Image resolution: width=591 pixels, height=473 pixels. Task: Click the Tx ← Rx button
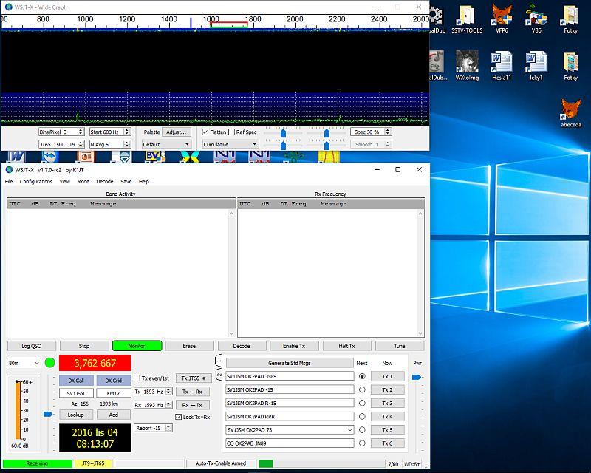(x=192, y=392)
